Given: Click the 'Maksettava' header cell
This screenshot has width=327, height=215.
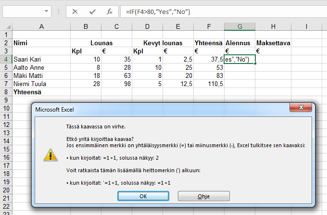Looking at the screenshot, I should tap(273, 43).
